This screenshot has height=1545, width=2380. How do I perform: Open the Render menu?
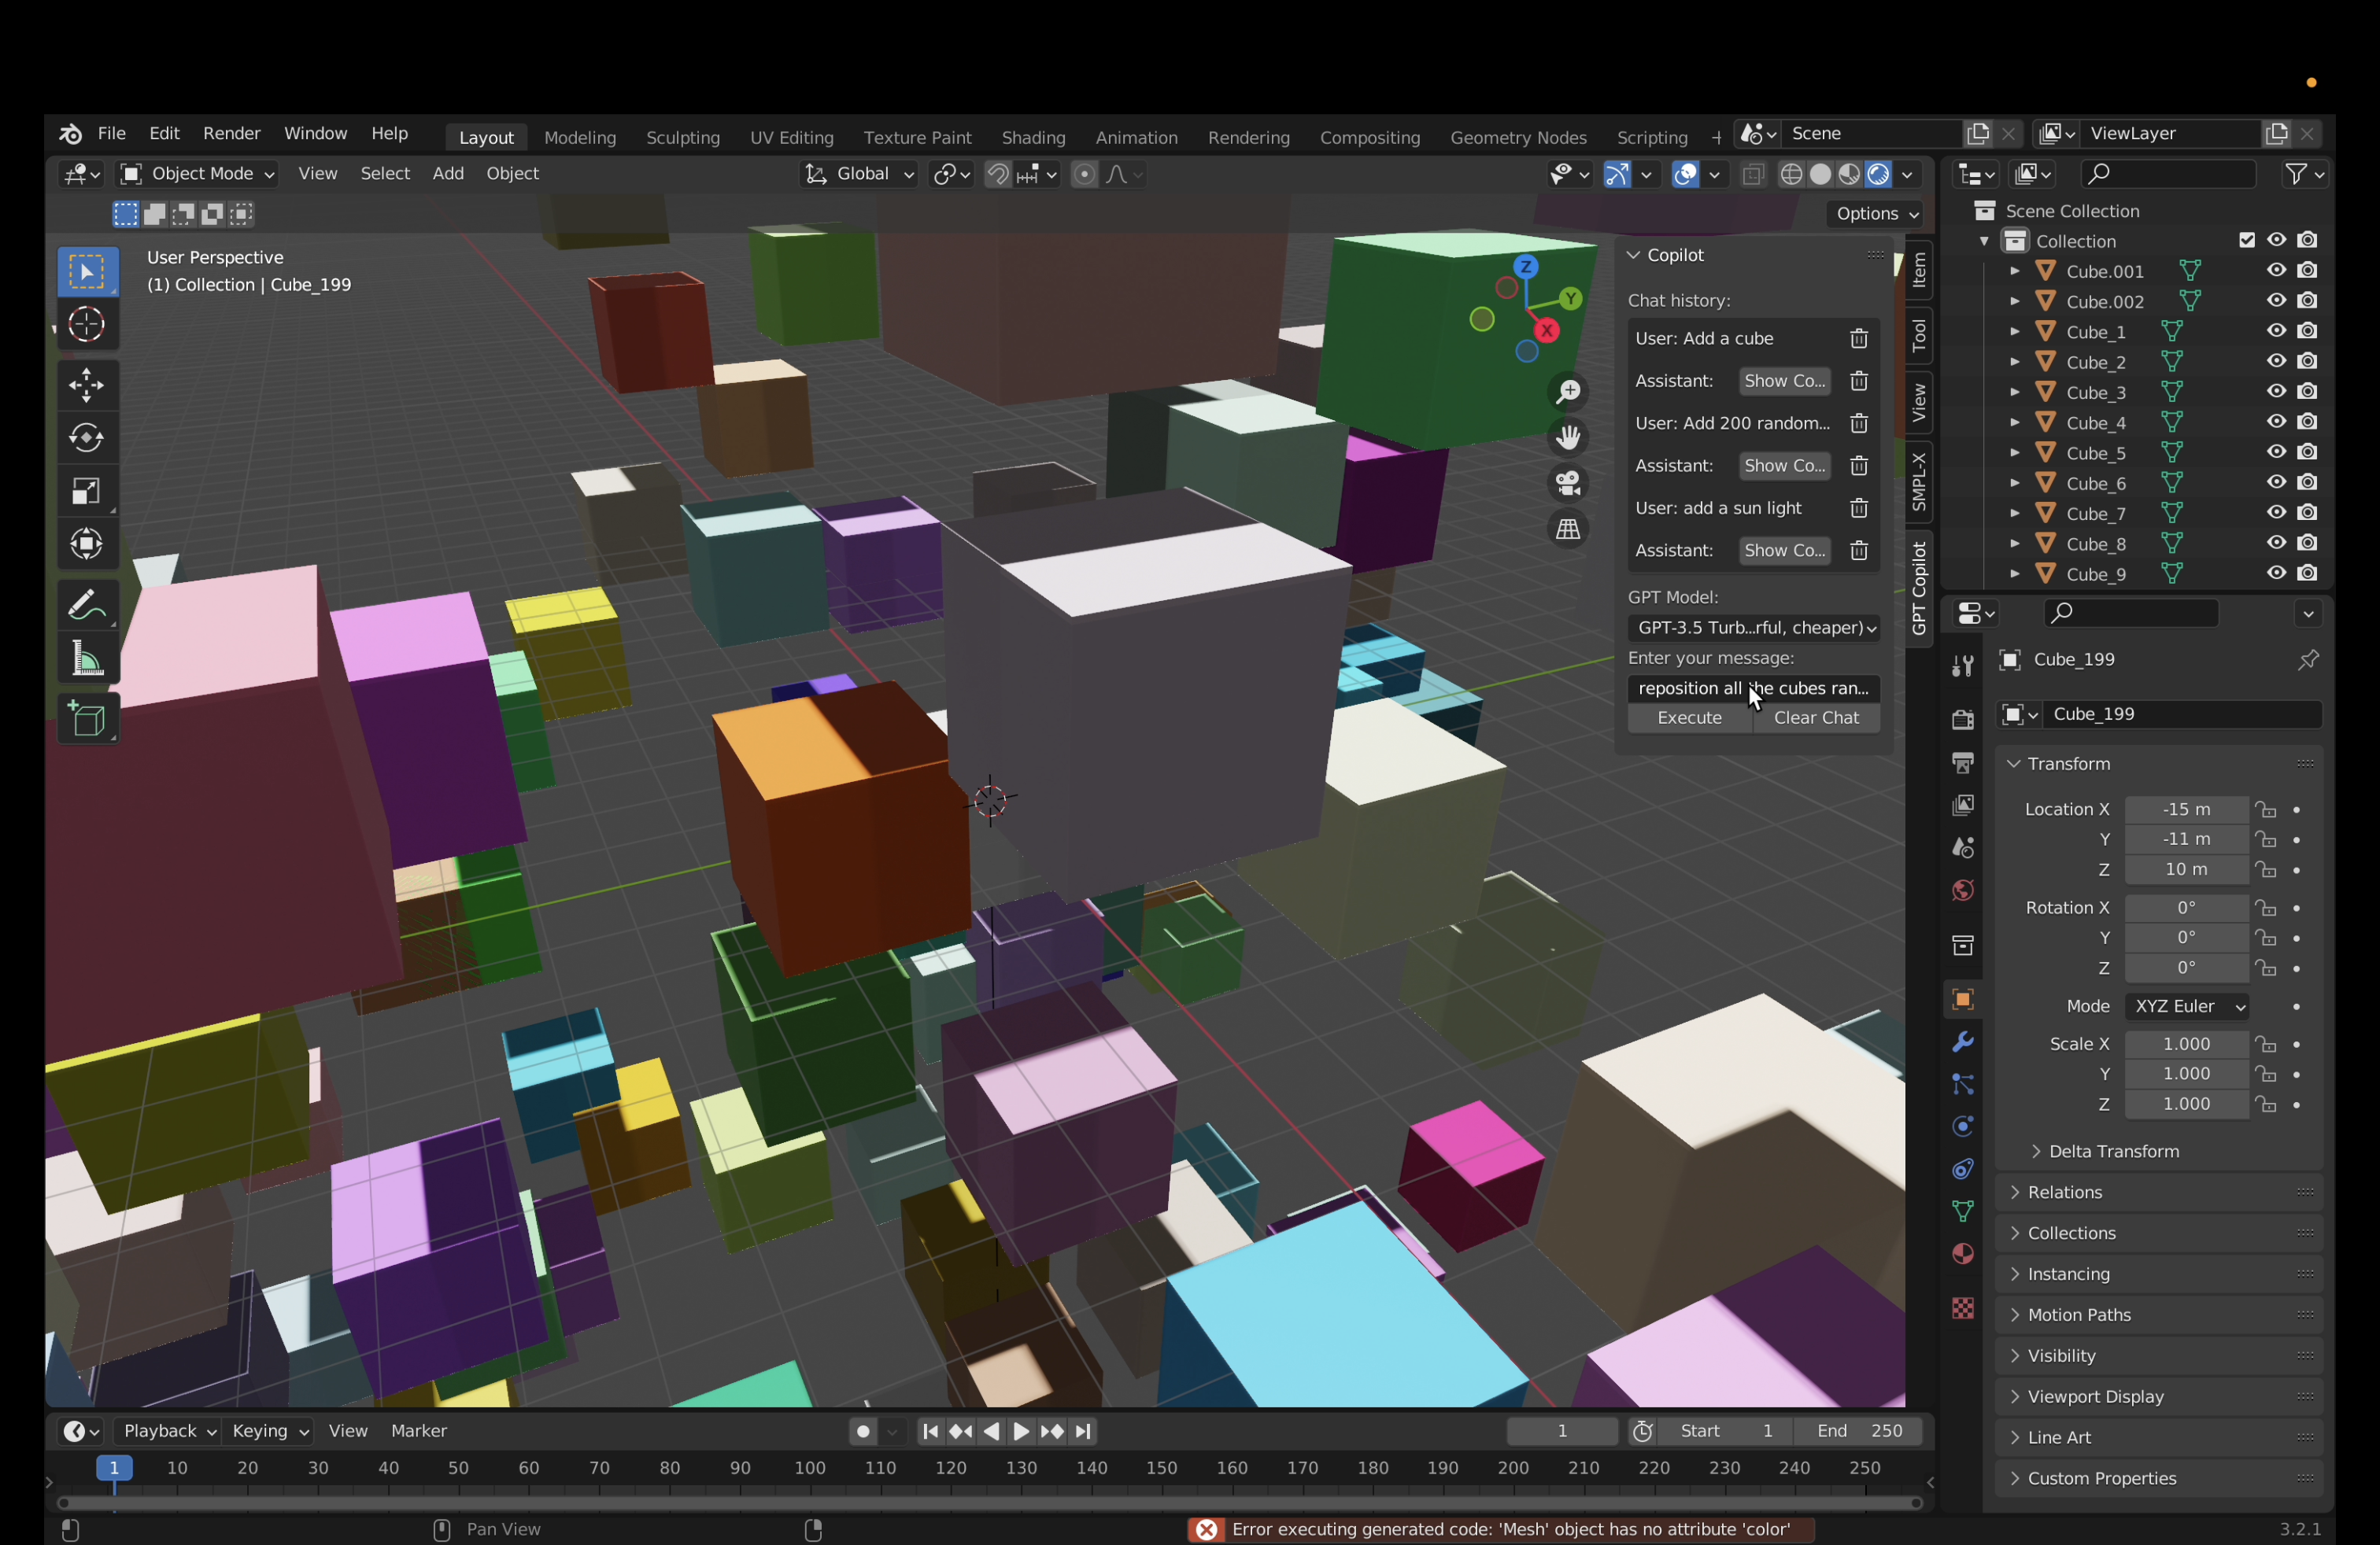231,134
